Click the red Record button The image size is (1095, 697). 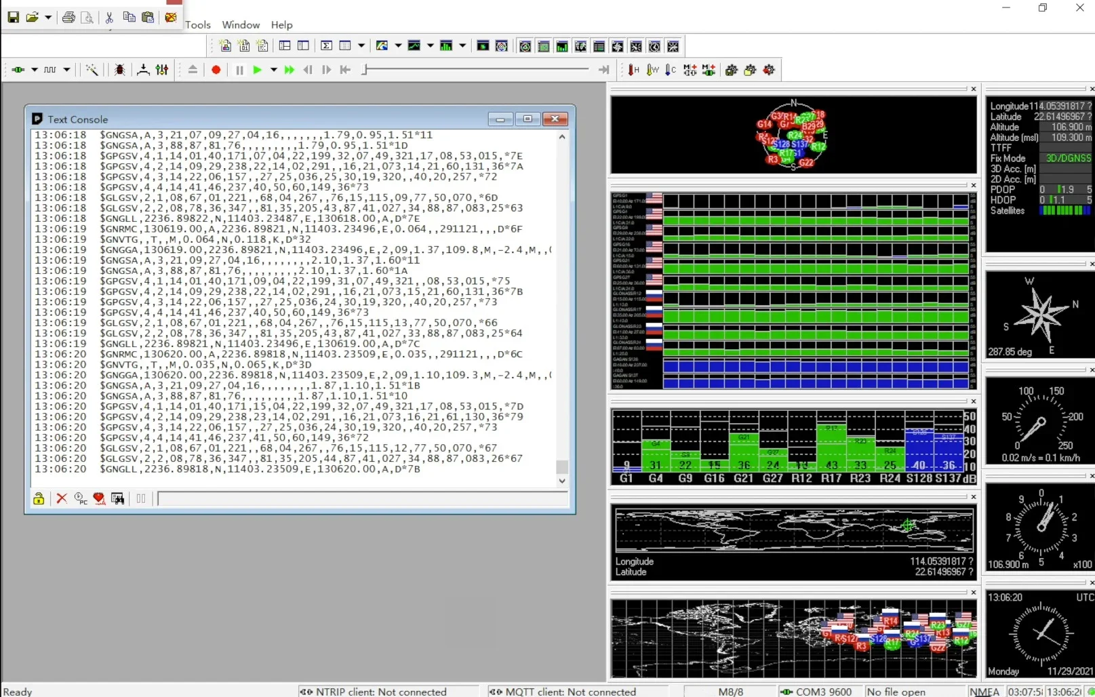point(216,70)
